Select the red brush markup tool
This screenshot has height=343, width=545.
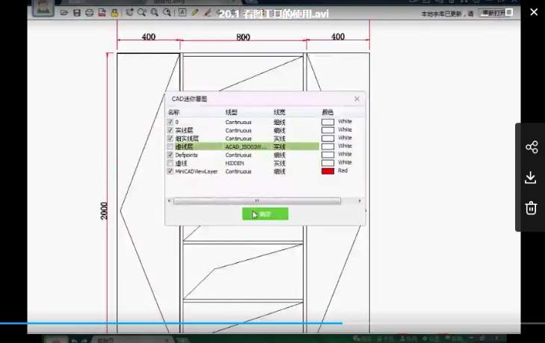(x=208, y=13)
